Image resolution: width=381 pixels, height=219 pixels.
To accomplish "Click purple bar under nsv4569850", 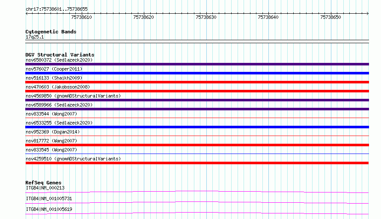I will click(197, 100).
